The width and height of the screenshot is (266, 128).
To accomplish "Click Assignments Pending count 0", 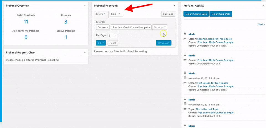I will click(x=26, y=37).
